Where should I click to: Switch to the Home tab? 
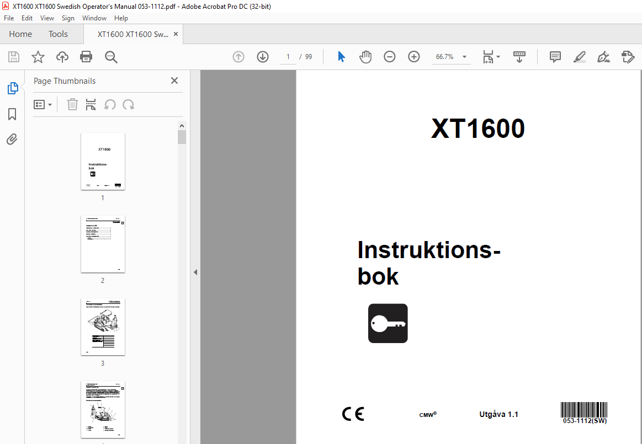[x=20, y=34]
